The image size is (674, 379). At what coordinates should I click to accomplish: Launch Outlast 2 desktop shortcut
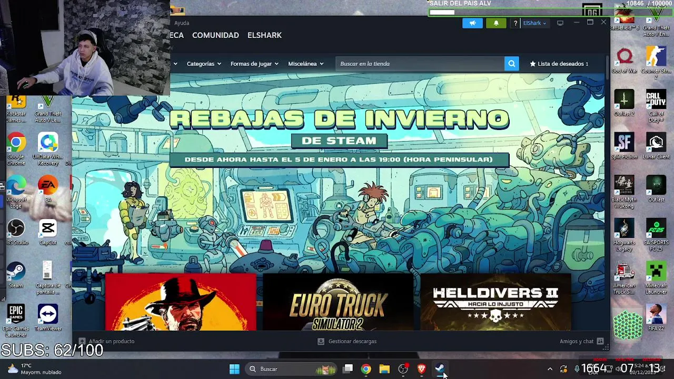625,103
